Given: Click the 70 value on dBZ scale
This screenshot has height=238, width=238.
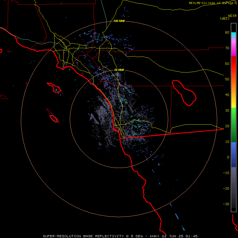Looking at the screenshot, I should (x=227, y=48).
